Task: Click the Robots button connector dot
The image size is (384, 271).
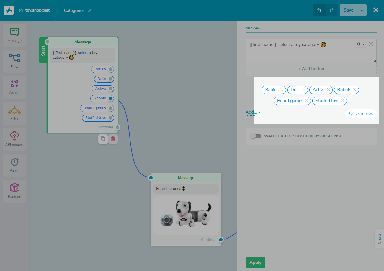Action: [110, 98]
